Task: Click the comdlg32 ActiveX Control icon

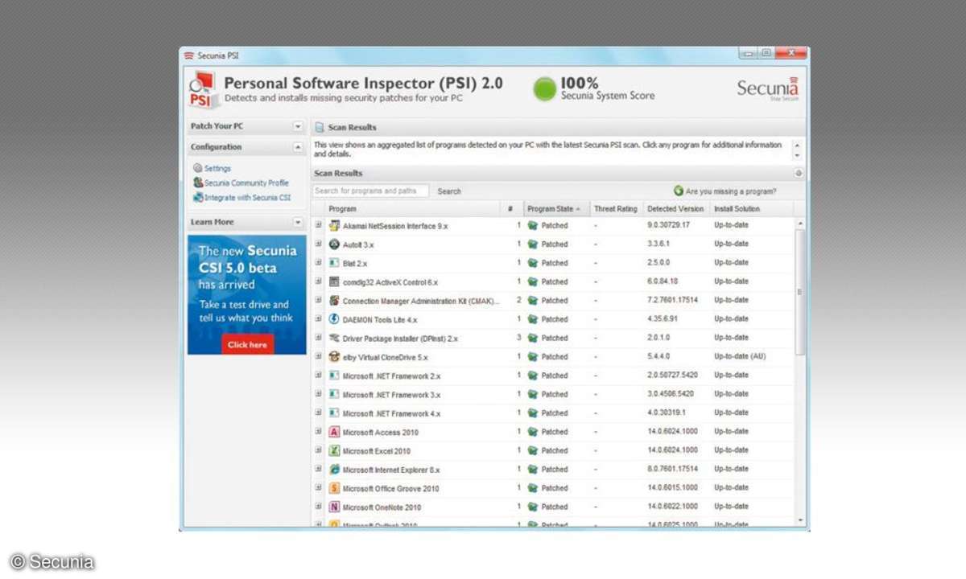Action: click(335, 282)
